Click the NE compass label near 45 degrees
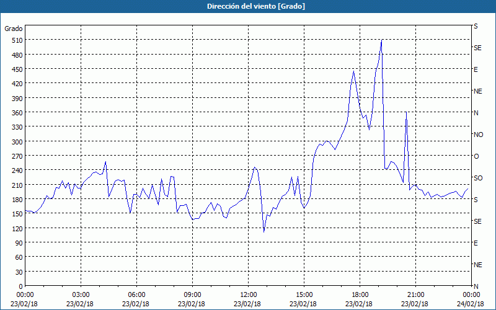This screenshot has width=496, height=310. [x=477, y=265]
